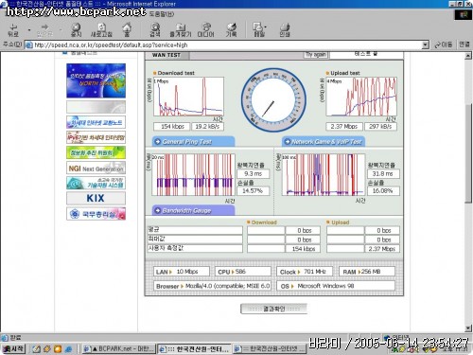Open the Media toolbar icon
The width and height of the screenshot is (473, 355).
pyautogui.click(x=205, y=30)
